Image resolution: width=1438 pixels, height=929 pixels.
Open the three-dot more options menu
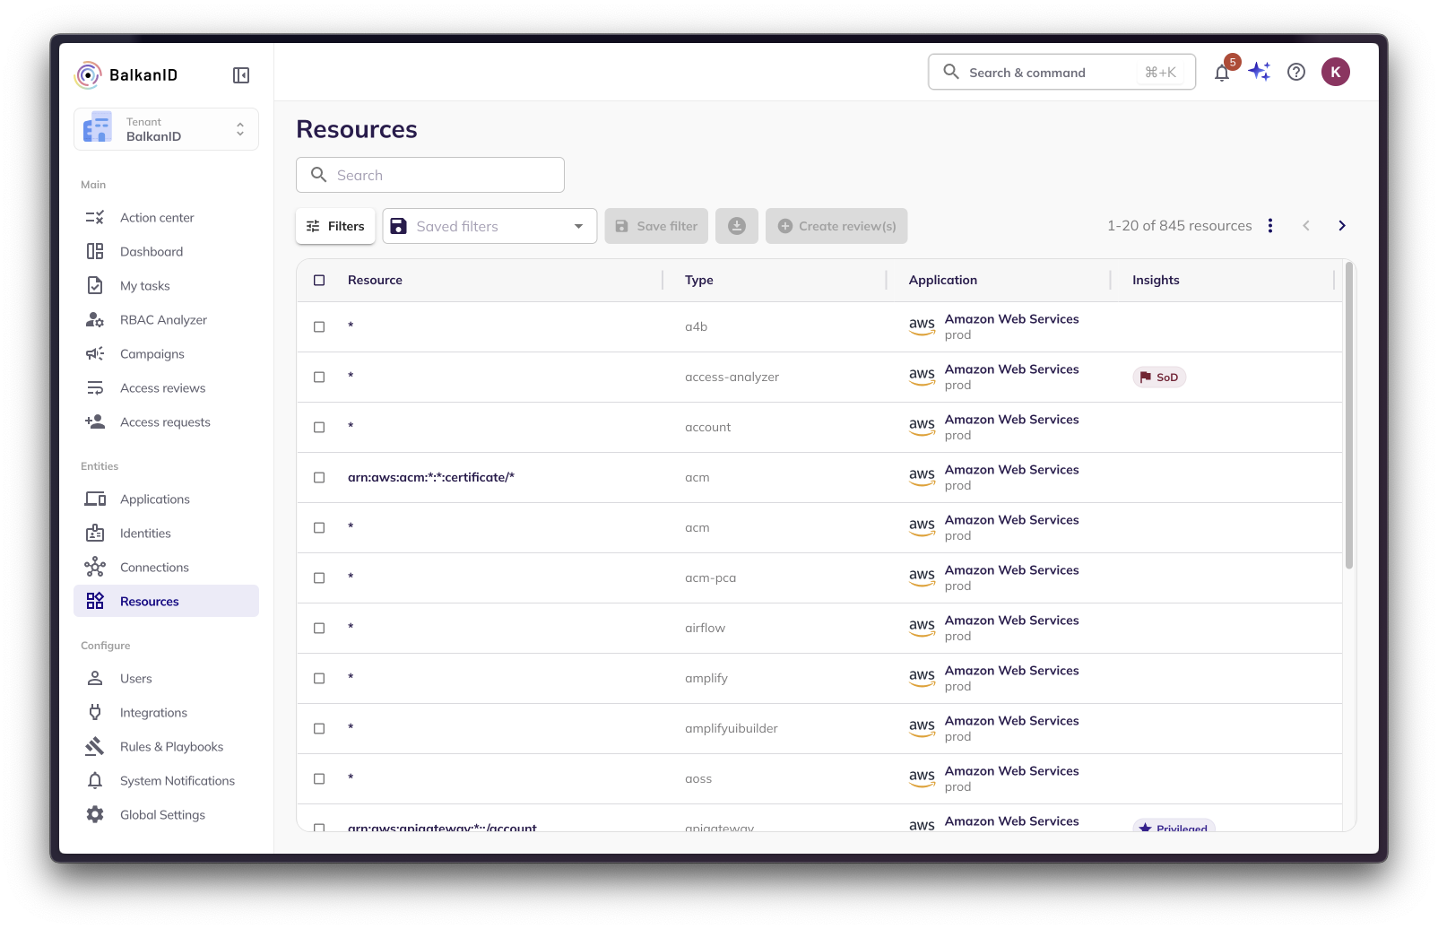click(1269, 226)
